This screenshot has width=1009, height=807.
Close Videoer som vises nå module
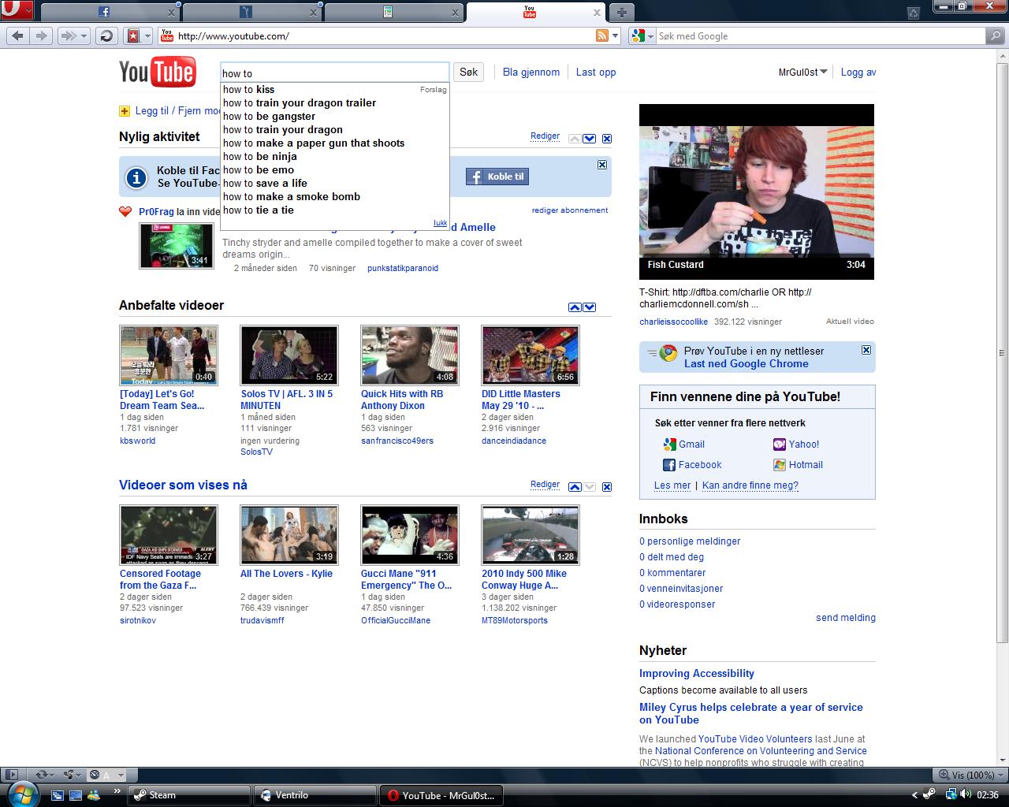(607, 487)
